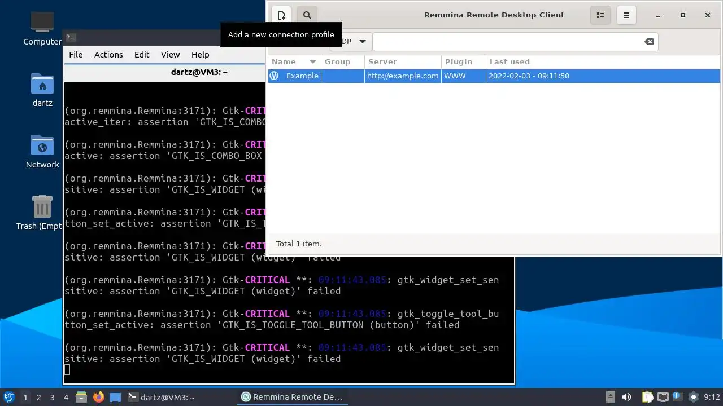
Task: Open the removable media eject tray icon
Action: (610, 397)
